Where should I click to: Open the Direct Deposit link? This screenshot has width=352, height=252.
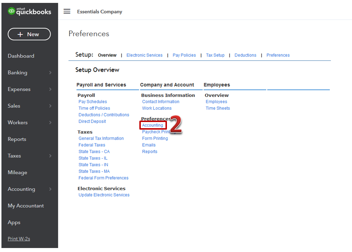[92, 121]
